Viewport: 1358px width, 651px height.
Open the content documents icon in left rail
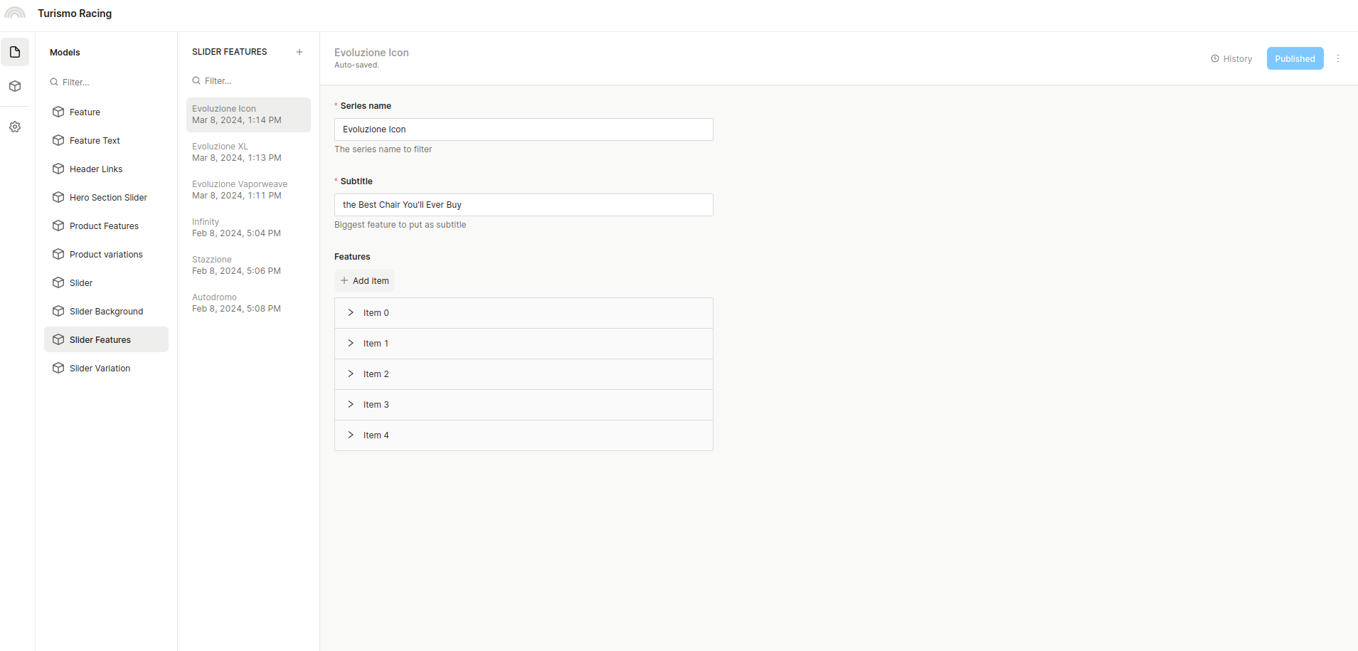click(x=15, y=52)
